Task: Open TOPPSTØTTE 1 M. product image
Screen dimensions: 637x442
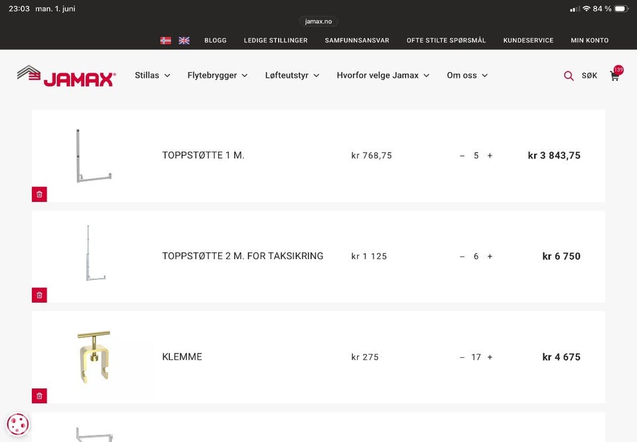Action: (94, 156)
